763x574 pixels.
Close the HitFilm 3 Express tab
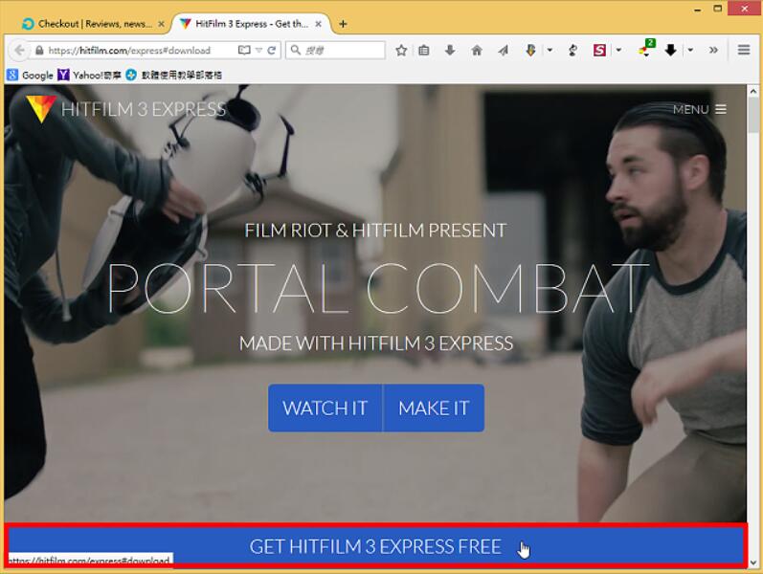[x=318, y=24]
